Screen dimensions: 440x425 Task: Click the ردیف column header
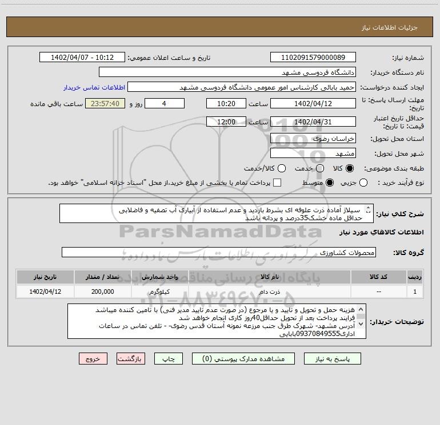(x=415, y=277)
